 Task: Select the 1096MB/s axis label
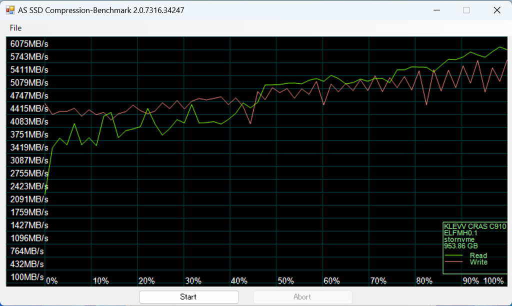coord(29,238)
